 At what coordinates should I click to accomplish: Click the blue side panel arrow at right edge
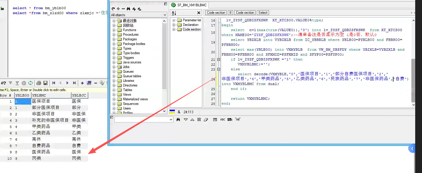413,149
